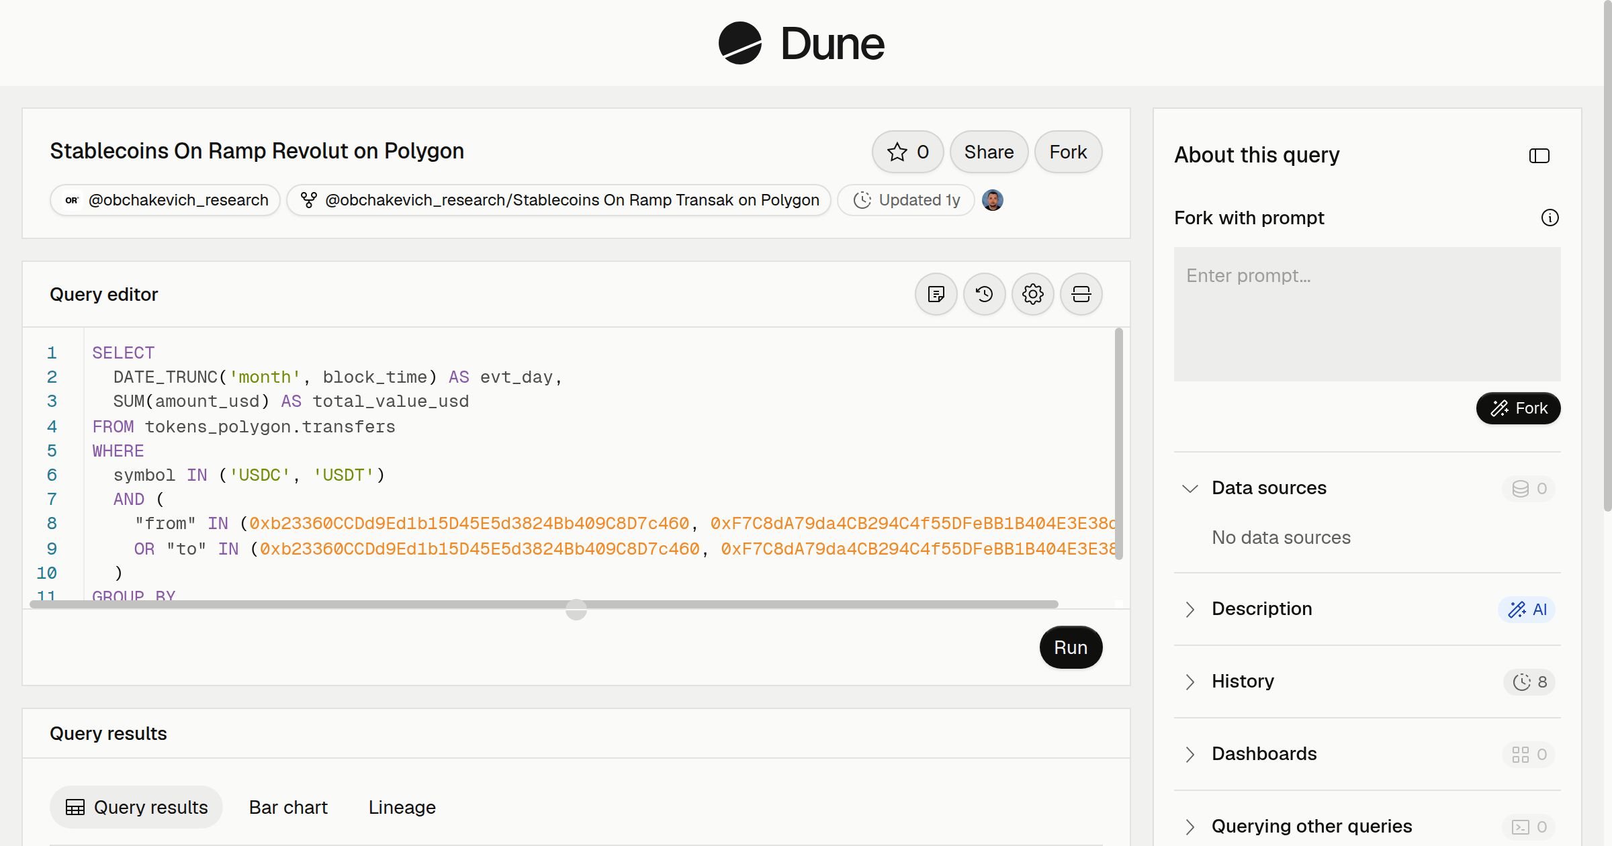The image size is (1612, 846).
Task: Click the round resize handle below the editor
Action: [x=576, y=610]
